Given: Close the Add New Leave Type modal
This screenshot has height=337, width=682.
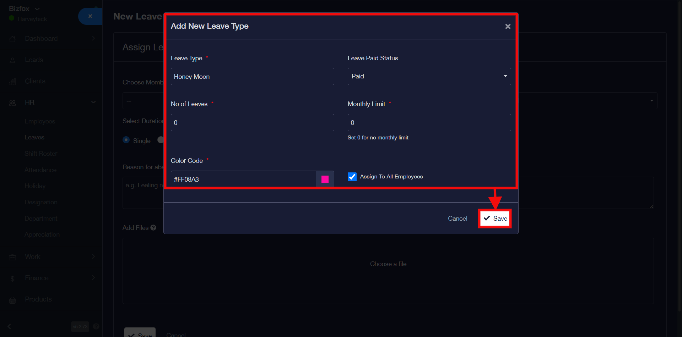Looking at the screenshot, I should tap(508, 27).
